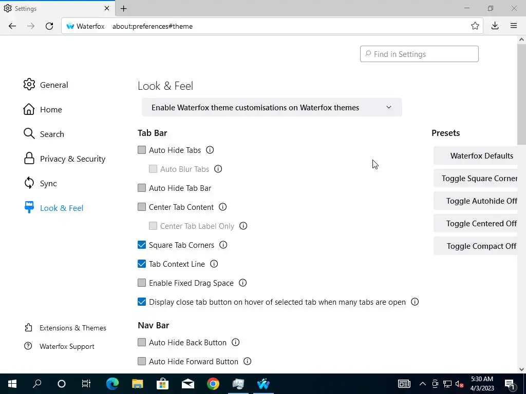The height and width of the screenshot is (394, 526).
Task: Open Windows taskbar search
Action: [37, 384]
